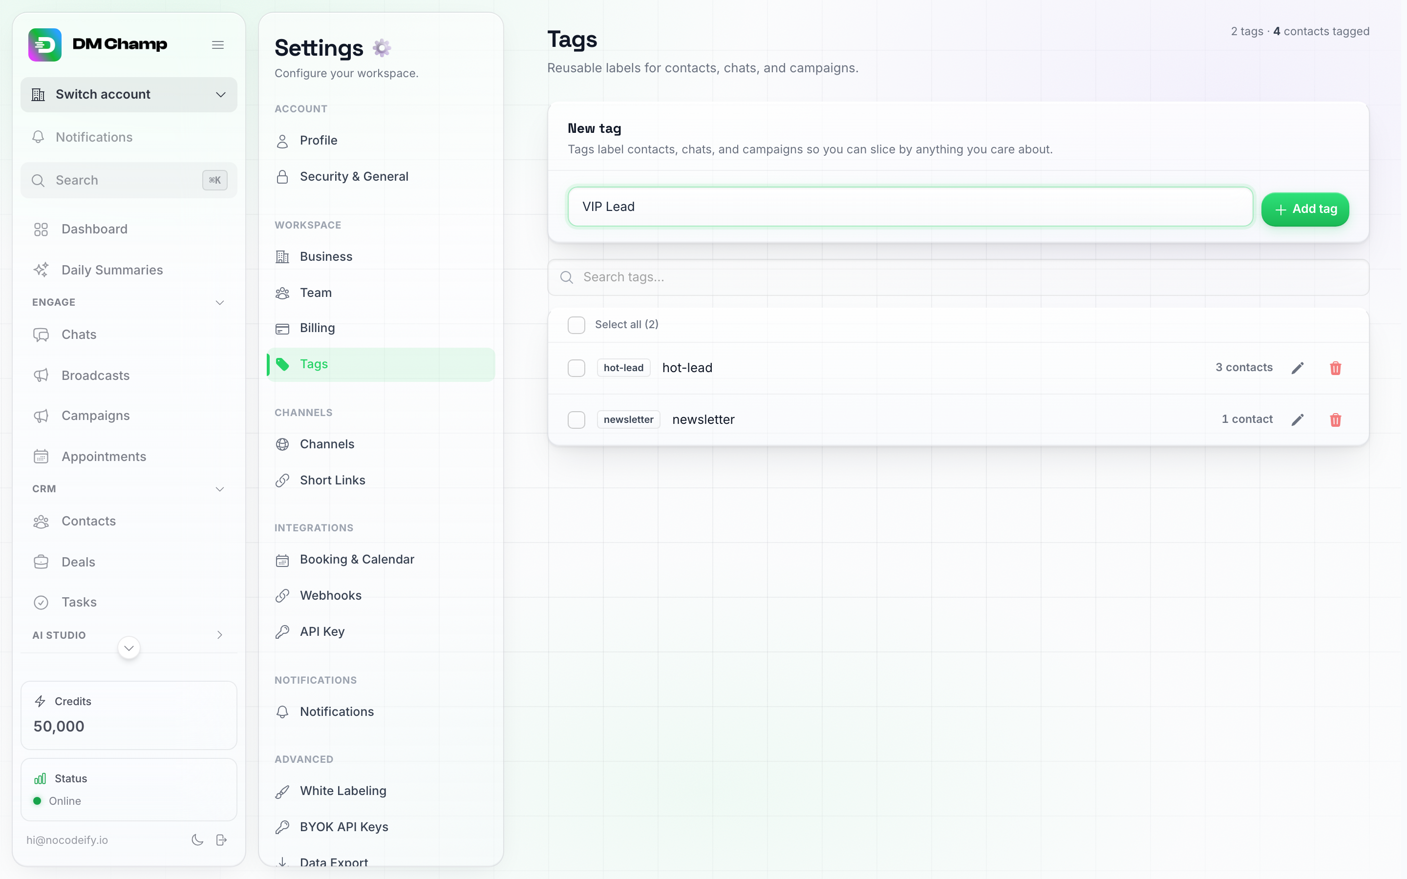Go to Dashboard page
This screenshot has width=1407, height=879.
pyautogui.click(x=129, y=230)
